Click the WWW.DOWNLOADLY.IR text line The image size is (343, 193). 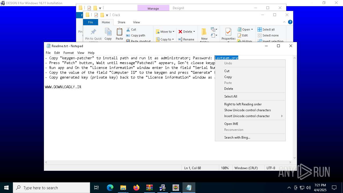63,87
